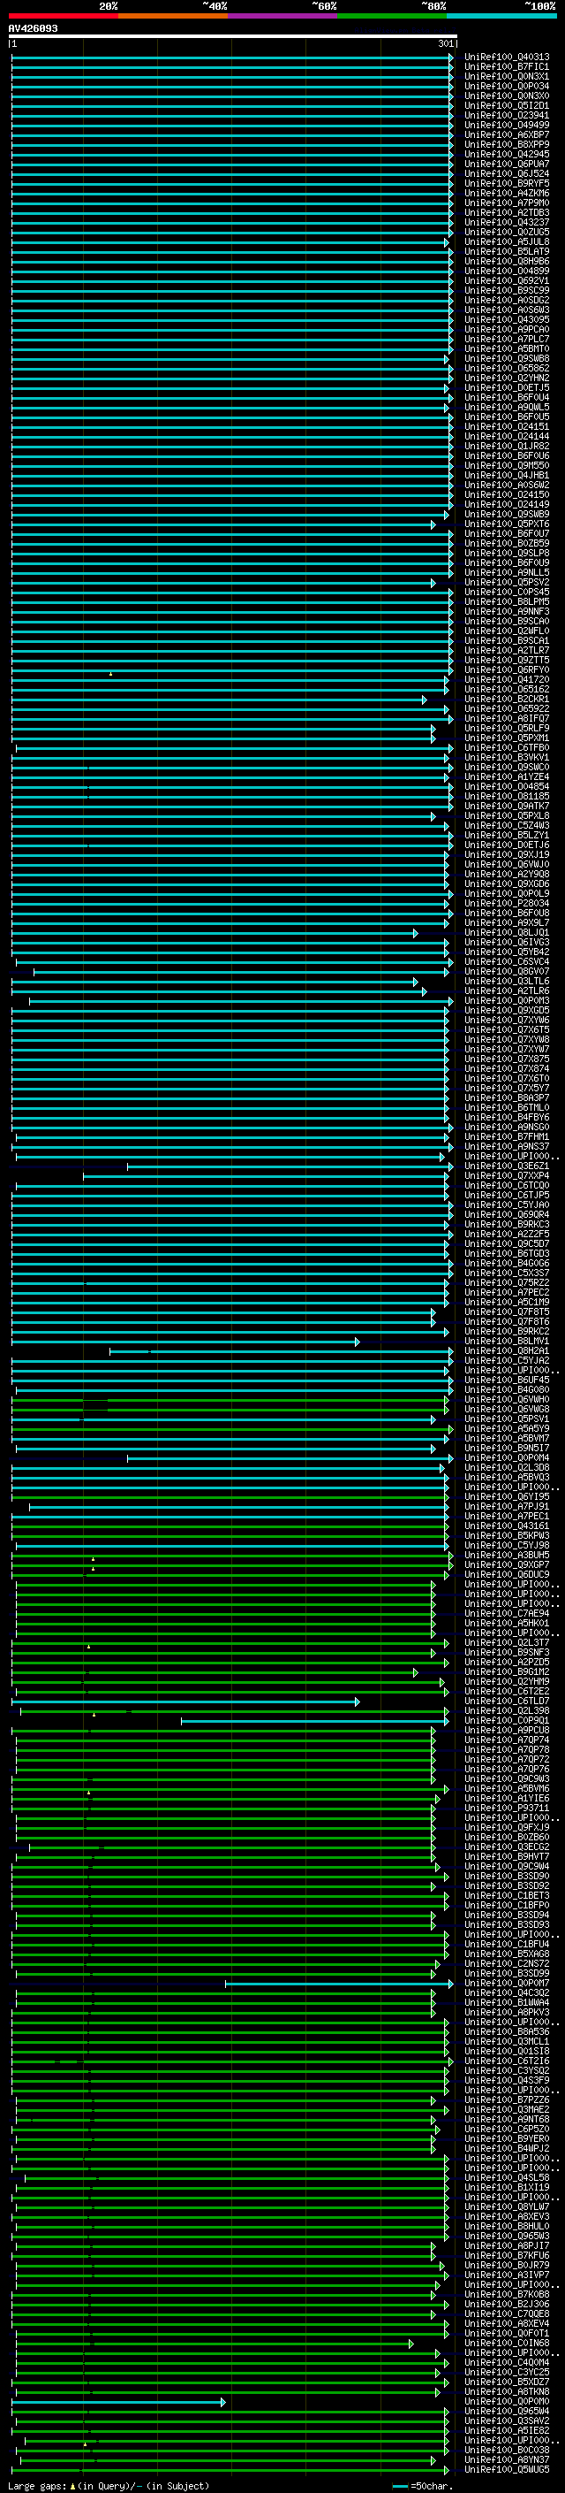Image resolution: width=565 pixels, height=2493 pixels.
Task: Click the orange ~40% identity legend bar
Action: pos(173,16)
